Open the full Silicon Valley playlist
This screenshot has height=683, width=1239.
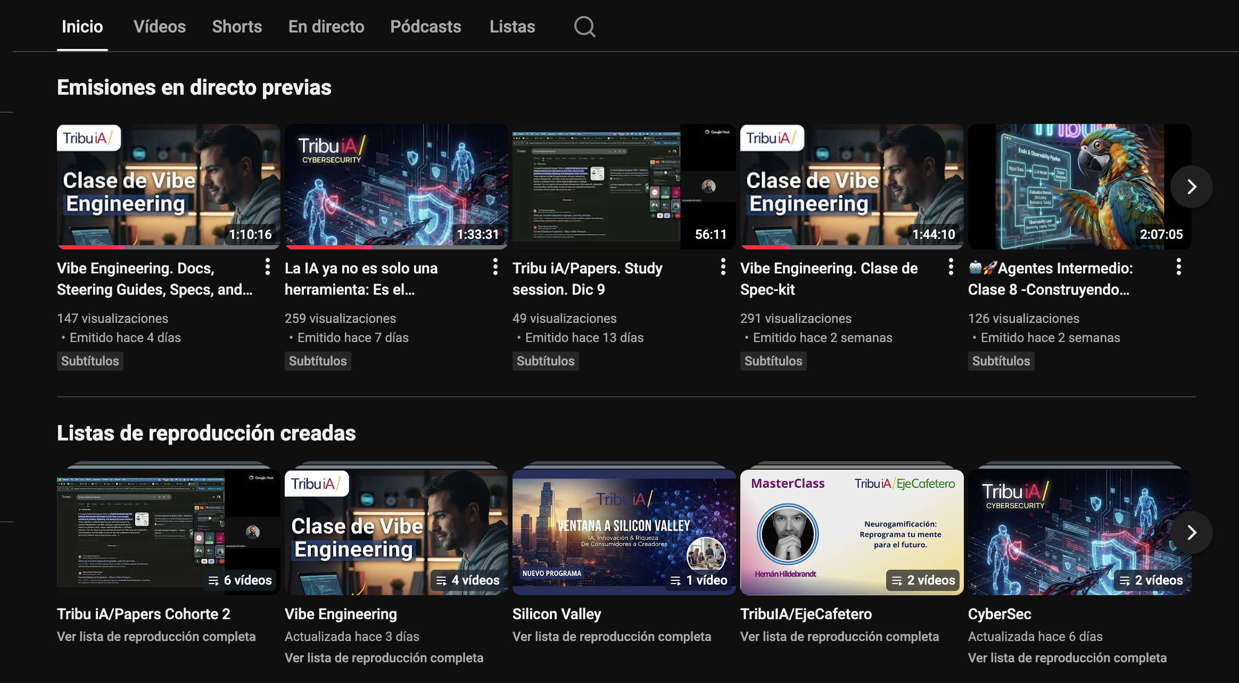pyautogui.click(x=612, y=636)
